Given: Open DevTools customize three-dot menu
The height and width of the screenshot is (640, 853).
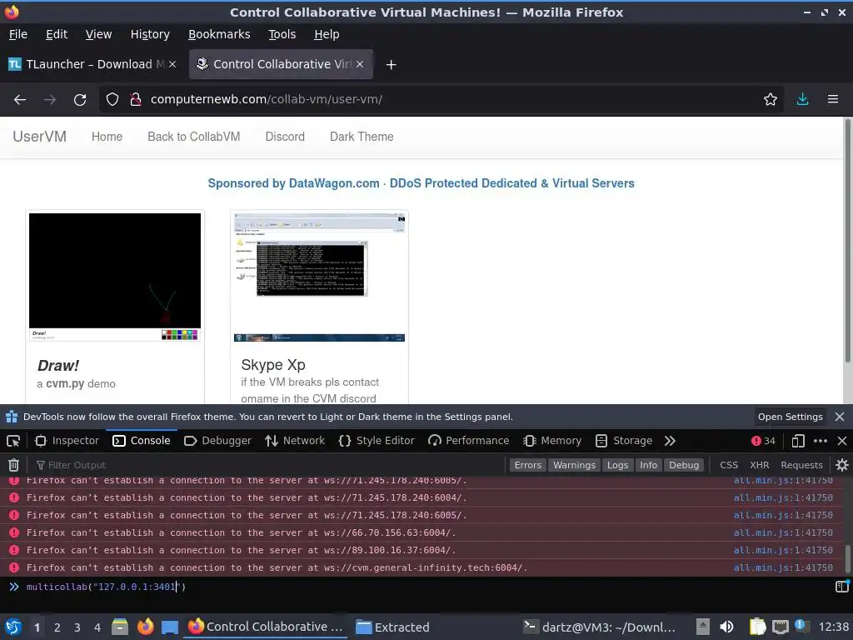Looking at the screenshot, I should coord(821,441).
